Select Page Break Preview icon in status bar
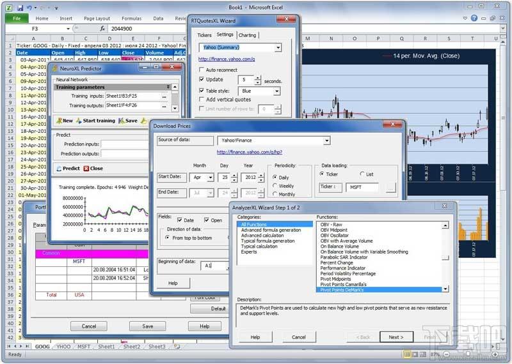 click(x=423, y=354)
